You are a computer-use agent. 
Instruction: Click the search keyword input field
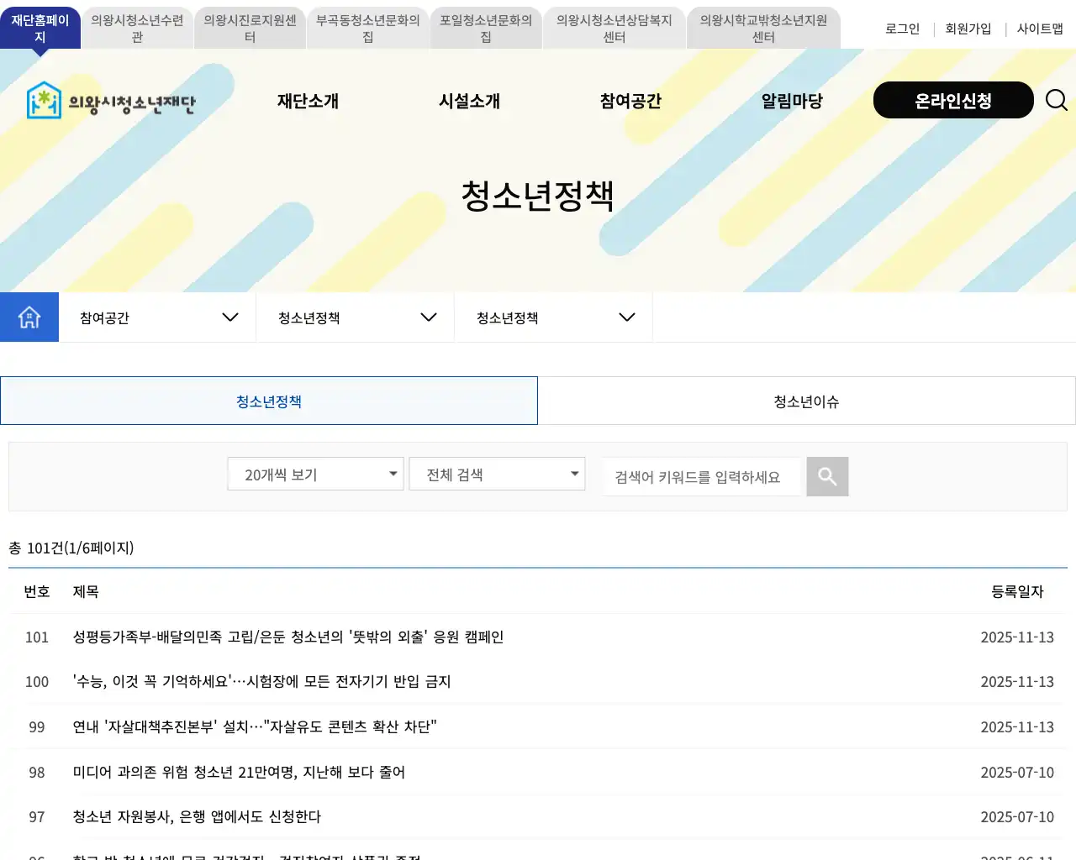coord(701,476)
